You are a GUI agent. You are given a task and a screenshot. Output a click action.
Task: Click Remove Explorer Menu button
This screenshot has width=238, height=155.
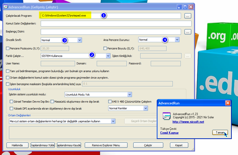click(x=106, y=145)
